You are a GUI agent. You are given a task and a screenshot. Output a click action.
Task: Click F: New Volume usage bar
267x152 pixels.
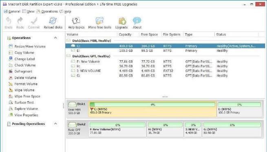(117, 125)
